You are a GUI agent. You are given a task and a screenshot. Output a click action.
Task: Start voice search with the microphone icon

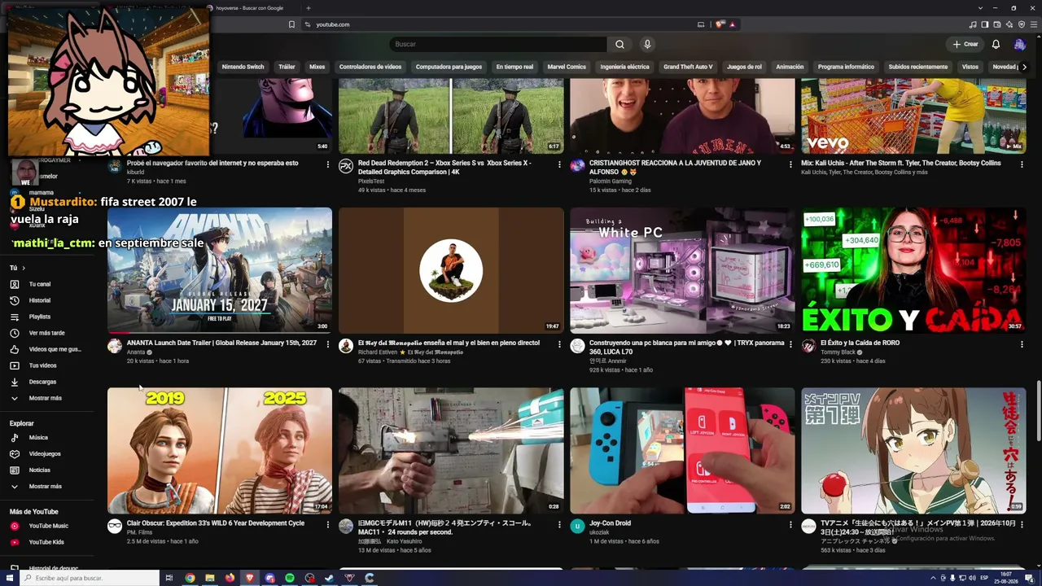647,44
